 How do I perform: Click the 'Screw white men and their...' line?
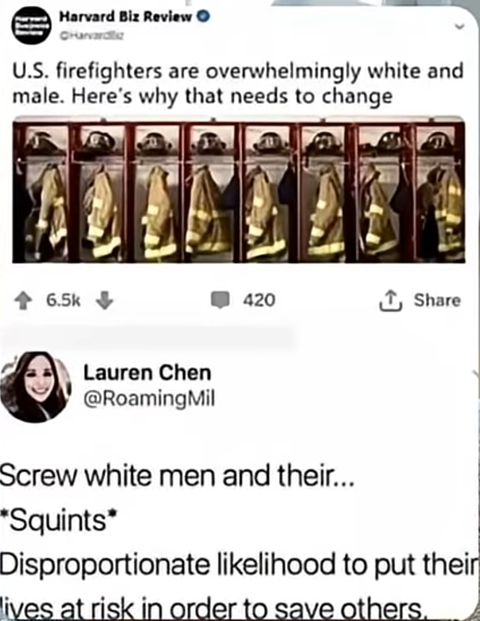tap(177, 475)
